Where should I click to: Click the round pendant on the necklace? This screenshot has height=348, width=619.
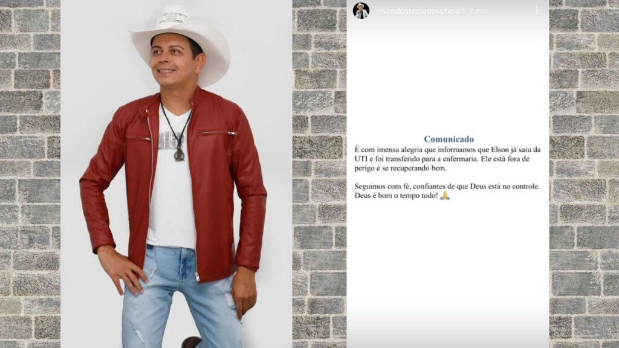click(179, 155)
